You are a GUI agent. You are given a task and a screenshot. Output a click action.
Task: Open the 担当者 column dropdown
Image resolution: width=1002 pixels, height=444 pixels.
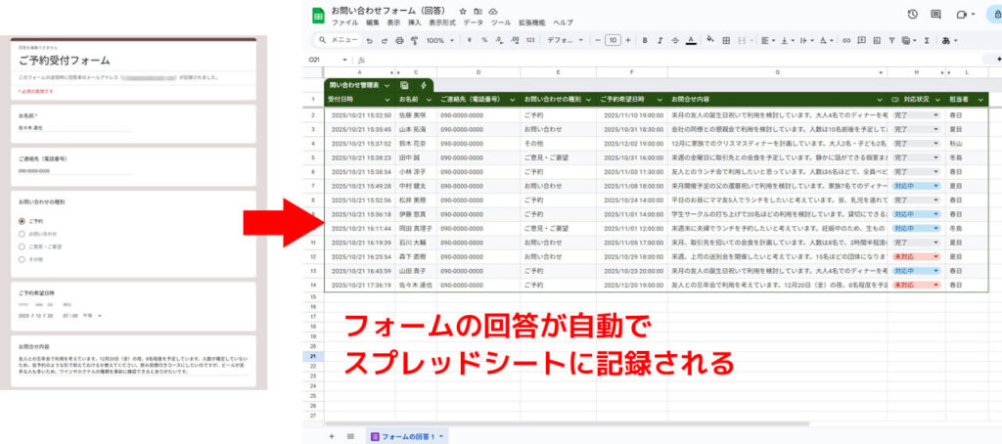click(980, 101)
